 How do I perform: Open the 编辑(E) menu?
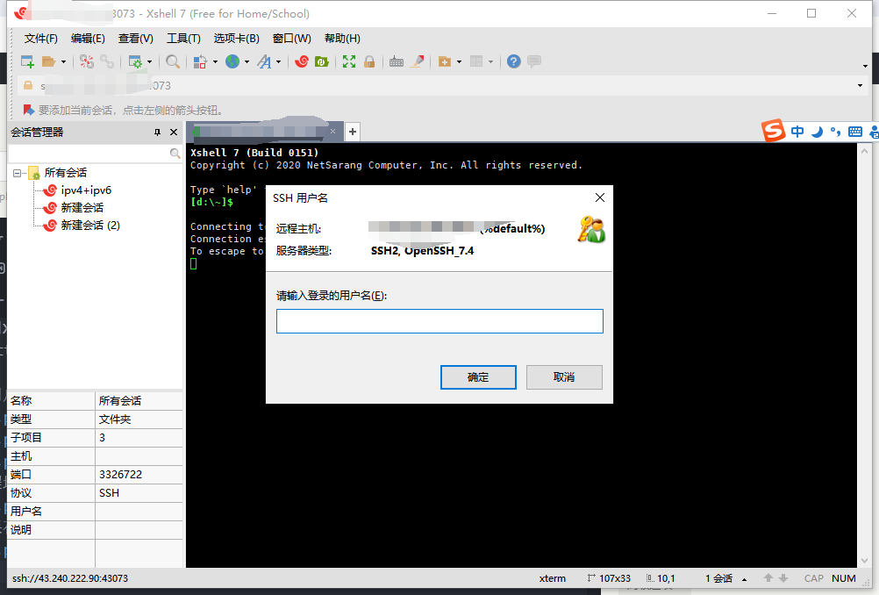pos(88,38)
